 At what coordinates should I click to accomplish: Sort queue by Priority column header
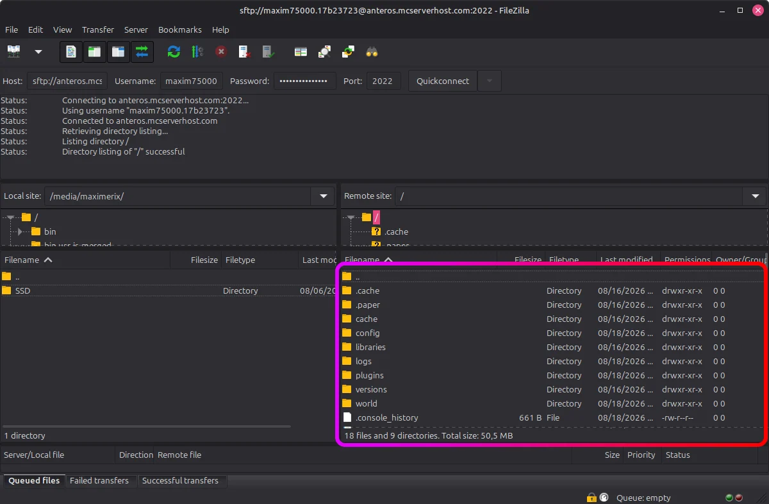tap(641, 455)
